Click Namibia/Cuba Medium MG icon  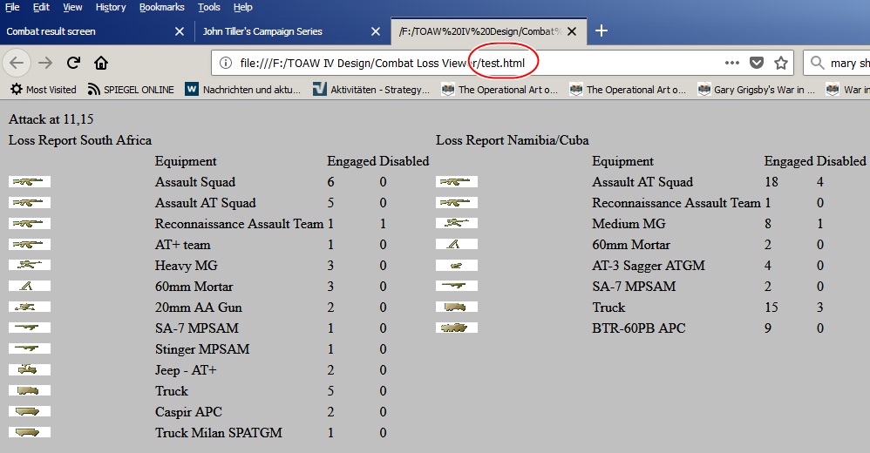point(457,223)
